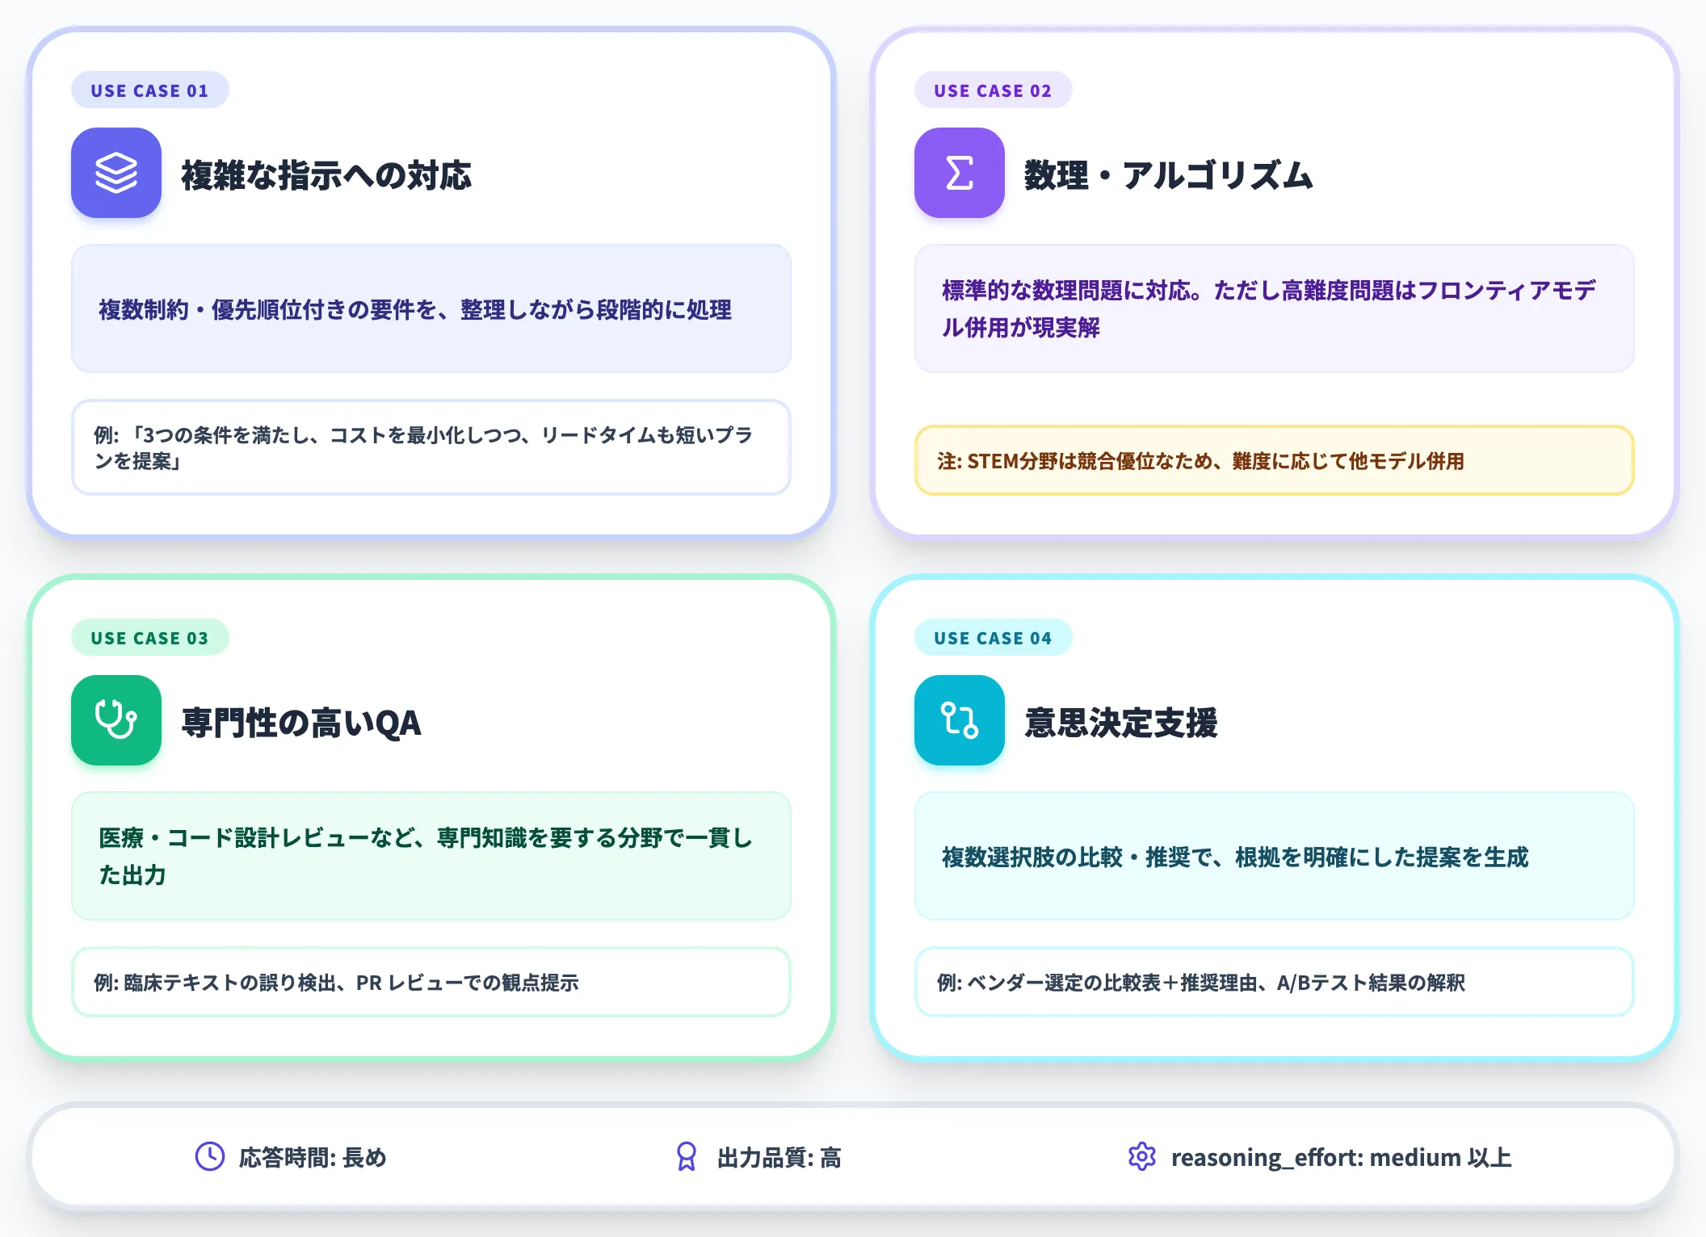Select the USE CASE 04 badge
1706x1237 pixels.
(993, 638)
